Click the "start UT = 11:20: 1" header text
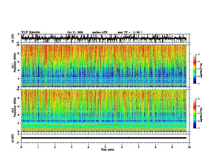Image resolution: width=213 pixels, height=165 pixels. pyautogui.click(x=130, y=32)
